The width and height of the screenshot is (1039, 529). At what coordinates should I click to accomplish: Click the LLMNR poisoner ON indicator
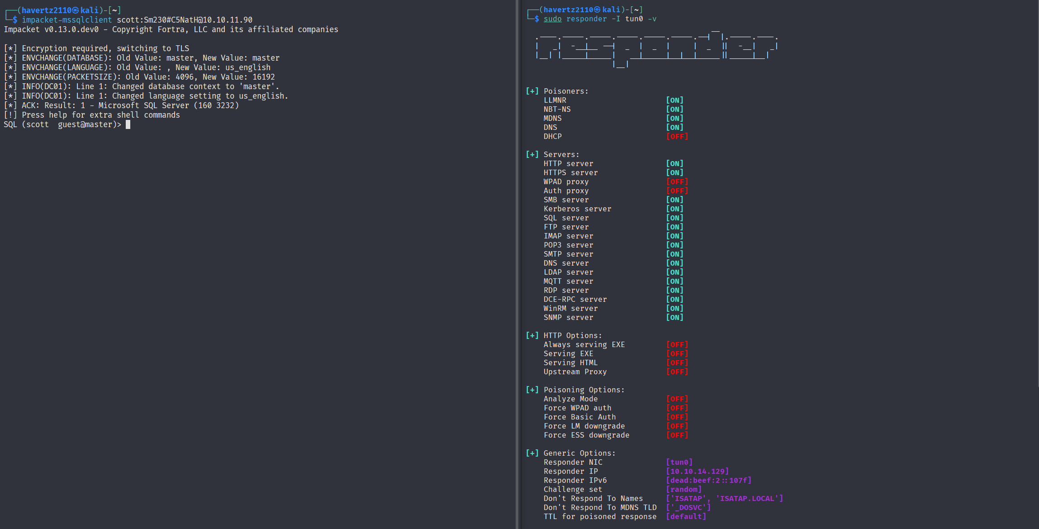pyautogui.click(x=674, y=100)
